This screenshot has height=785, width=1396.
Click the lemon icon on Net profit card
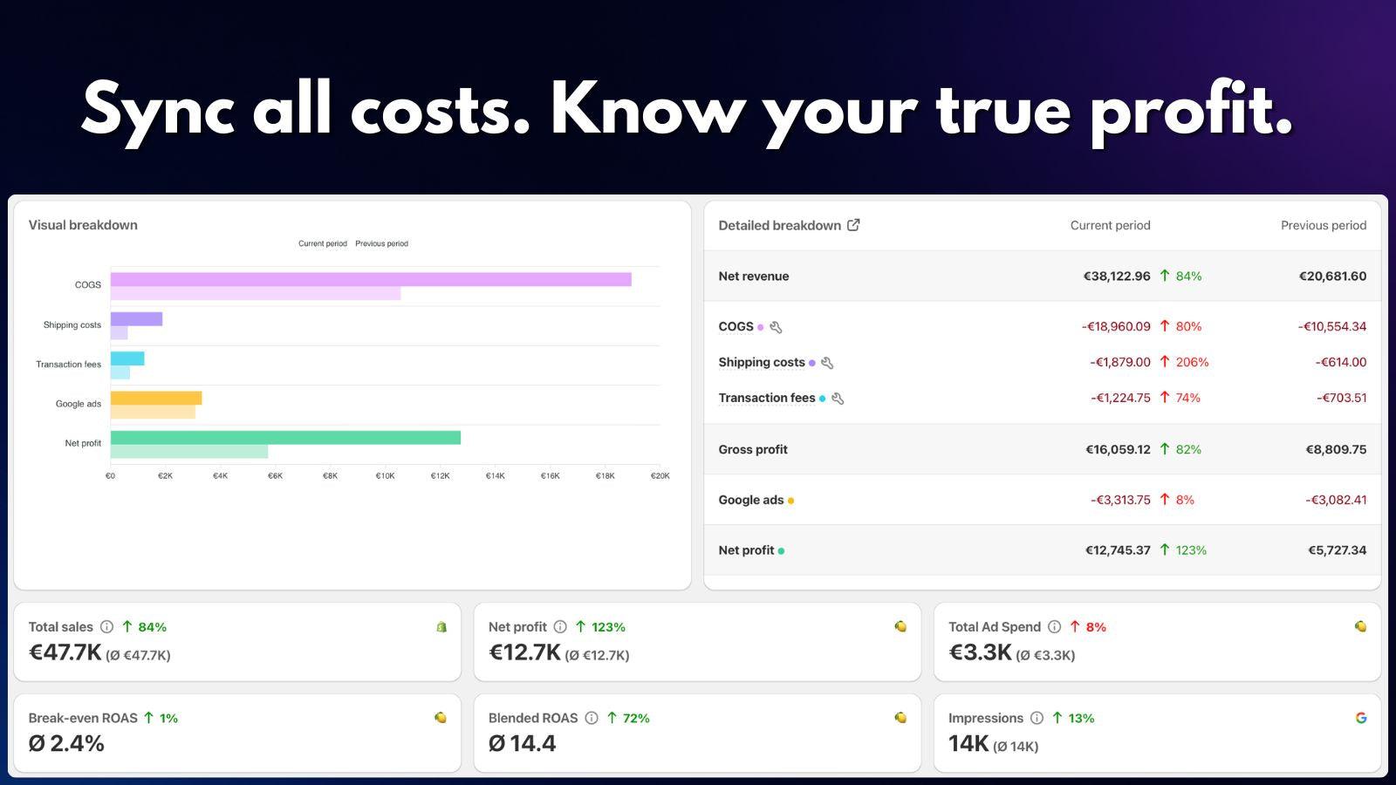900,626
